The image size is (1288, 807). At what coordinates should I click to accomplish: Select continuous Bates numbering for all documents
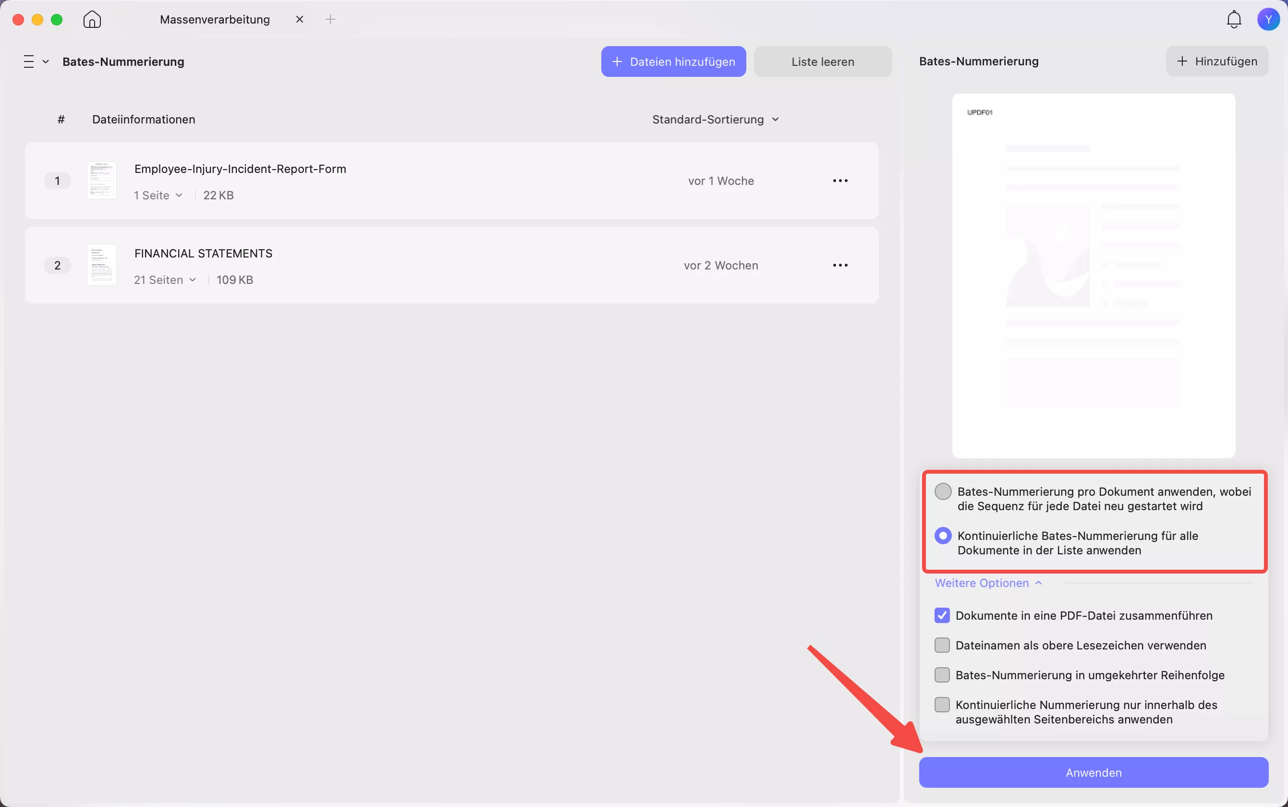click(x=943, y=536)
